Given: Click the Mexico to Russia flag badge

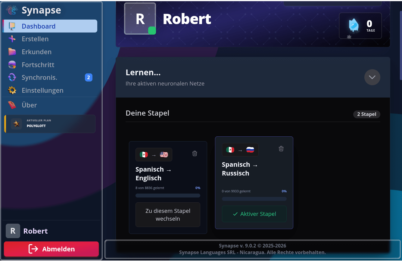Looking at the screenshot, I should tap(240, 150).
